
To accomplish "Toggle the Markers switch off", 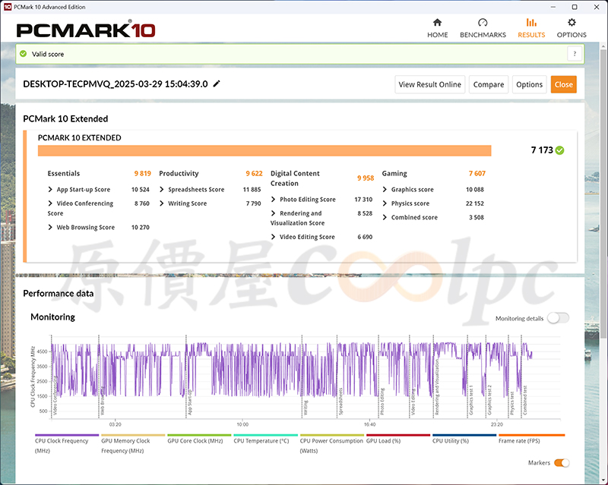I will 562,462.
